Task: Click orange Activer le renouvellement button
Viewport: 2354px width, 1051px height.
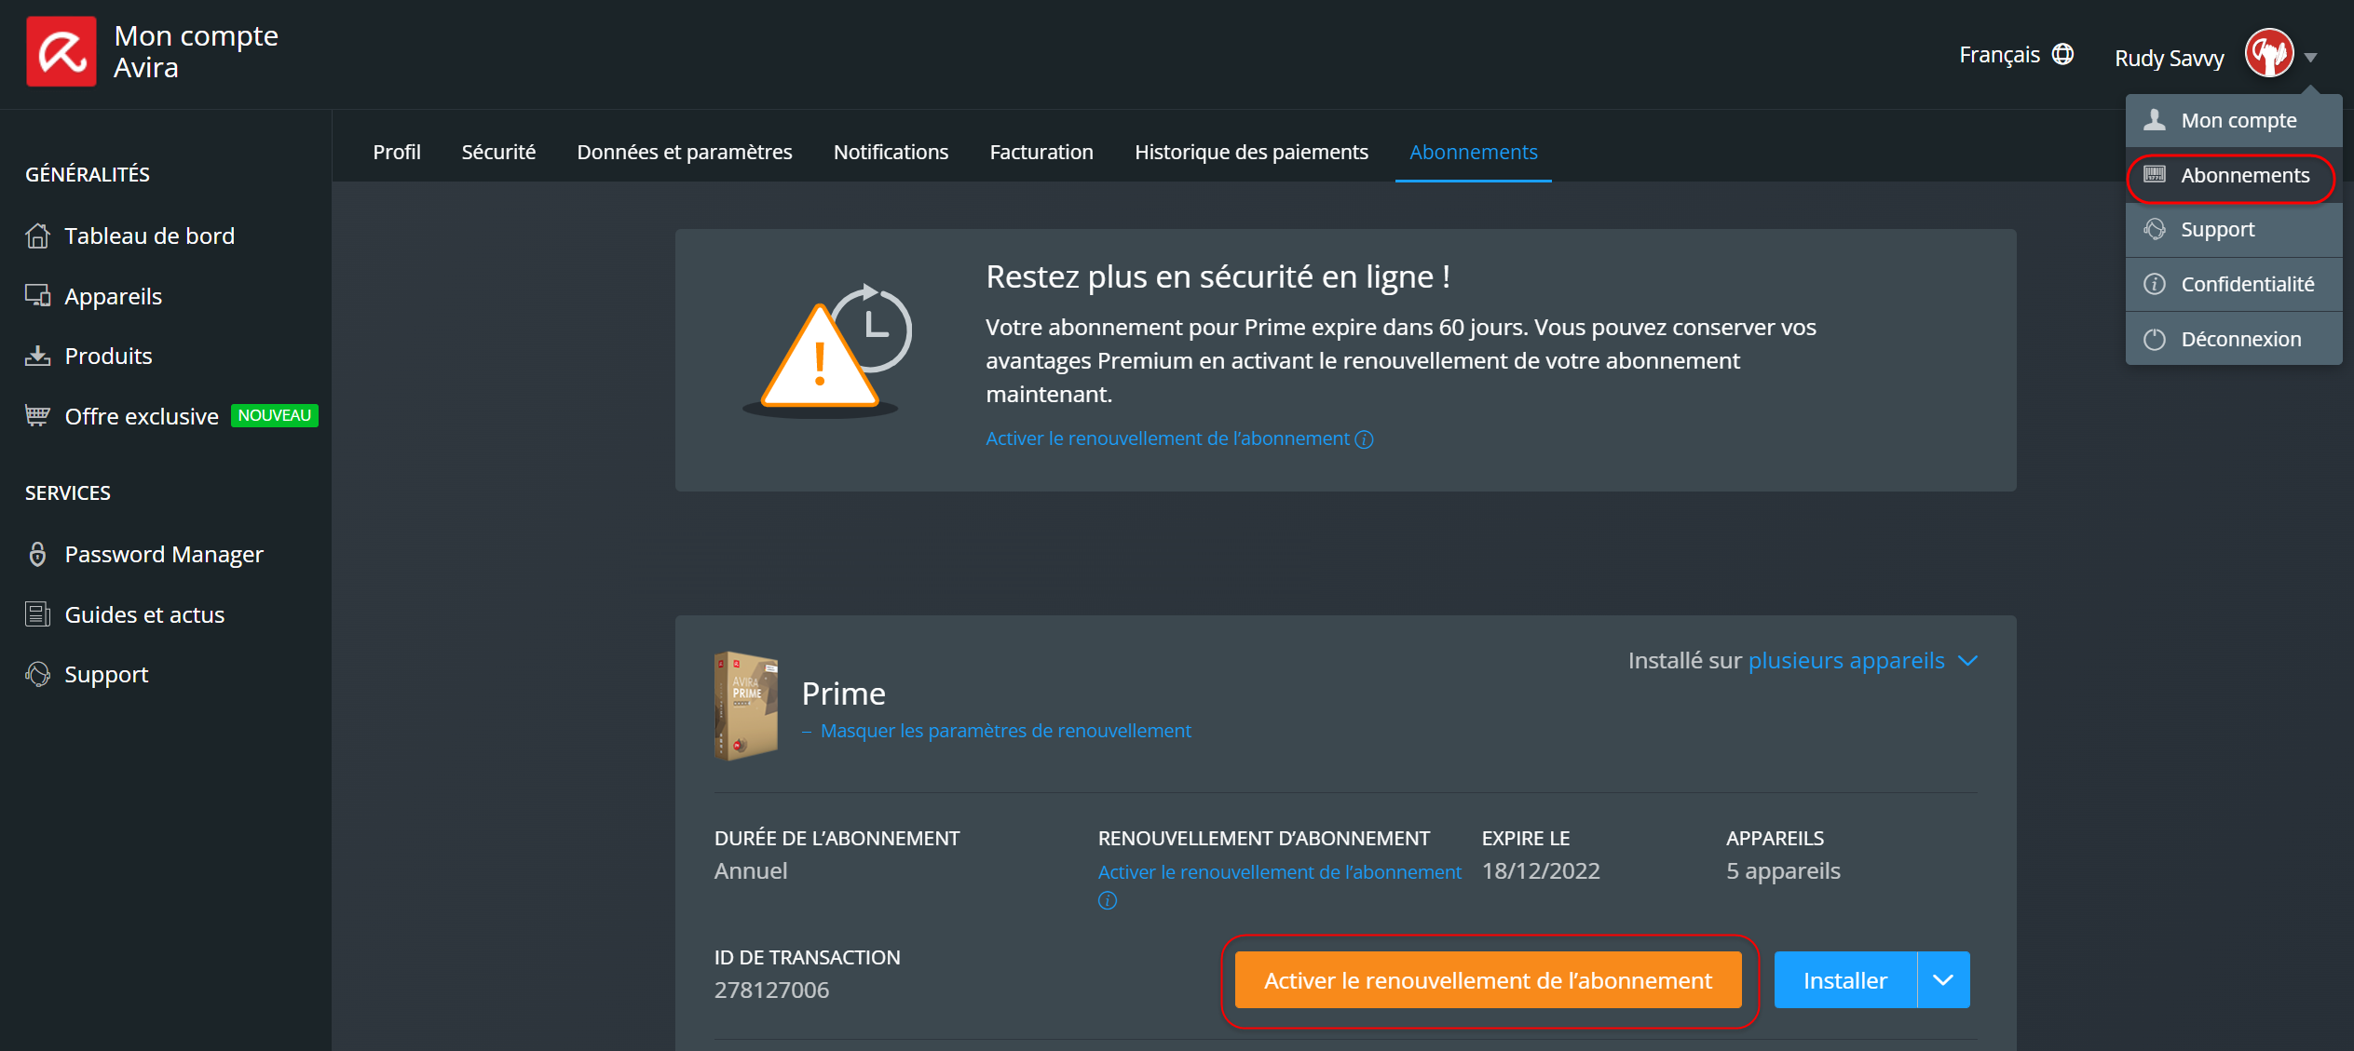Action: (1488, 979)
